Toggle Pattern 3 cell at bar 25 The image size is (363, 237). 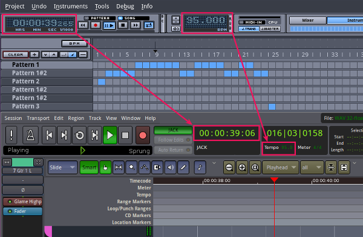point(272,107)
